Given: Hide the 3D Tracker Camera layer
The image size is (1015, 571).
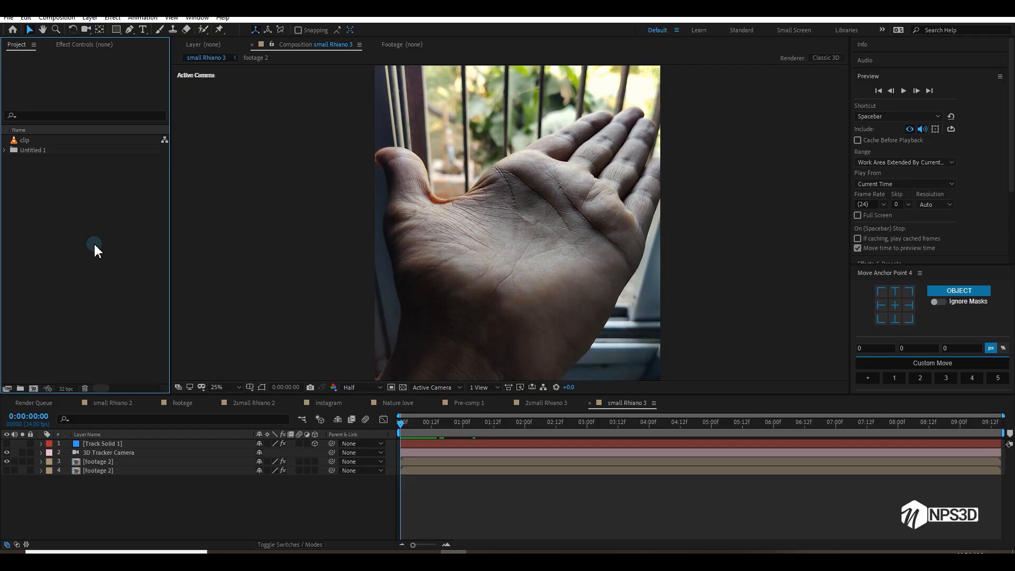Looking at the screenshot, I should point(7,453).
